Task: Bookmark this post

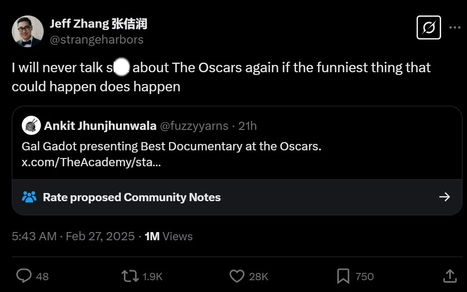Action: click(x=343, y=276)
